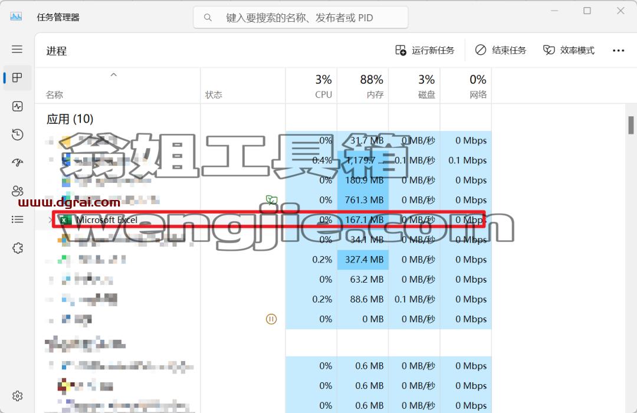Open Task Manager settings gear
The image size is (637, 413).
point(17,396)
